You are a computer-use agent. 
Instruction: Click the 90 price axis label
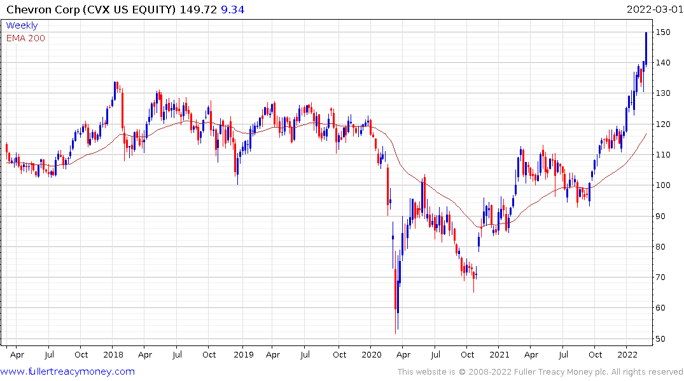point(660,216)
